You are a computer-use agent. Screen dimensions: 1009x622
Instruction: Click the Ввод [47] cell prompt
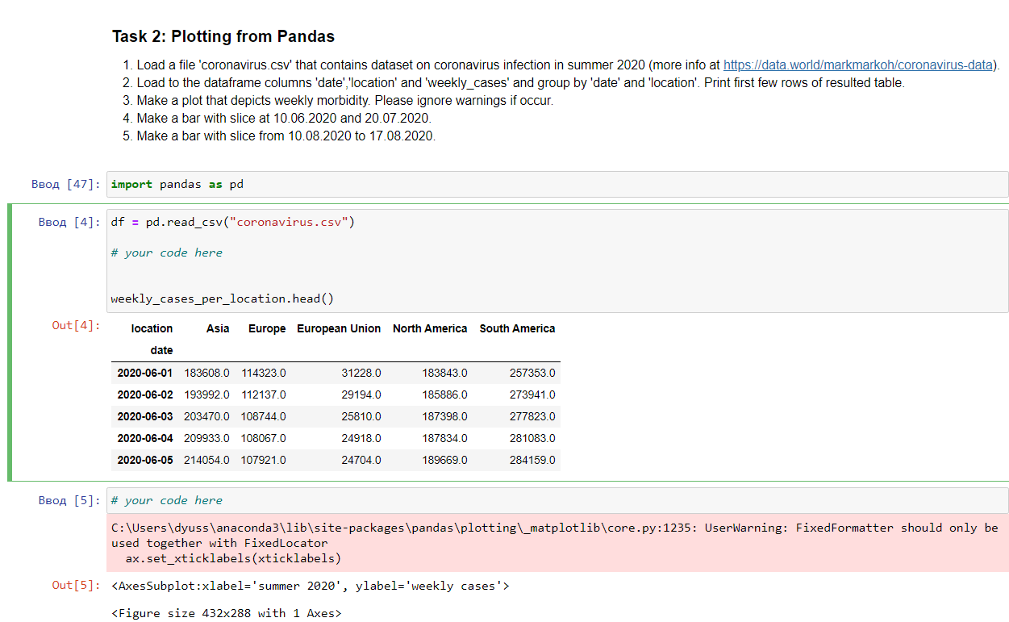(63, 184)
